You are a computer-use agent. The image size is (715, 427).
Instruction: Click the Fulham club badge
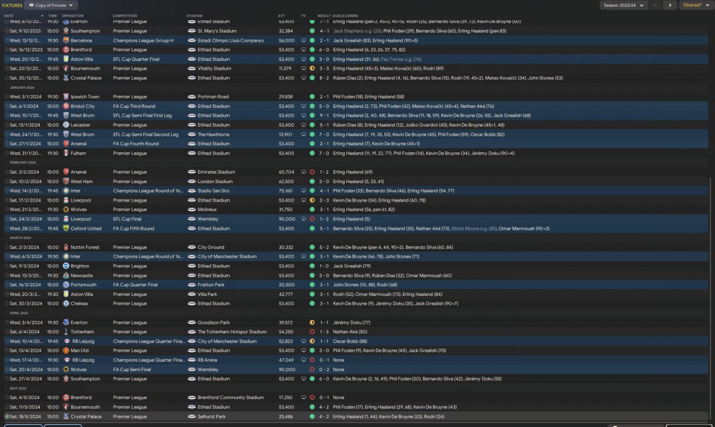coord(66,153)
